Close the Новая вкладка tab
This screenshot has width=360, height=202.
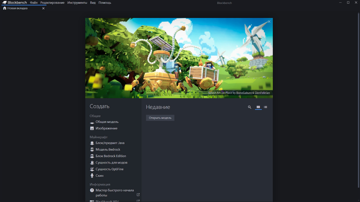coord(43,8)
